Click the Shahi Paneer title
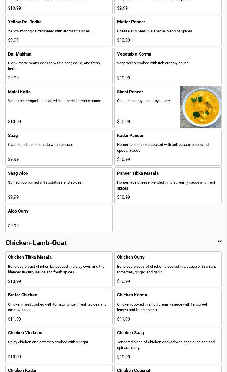Screen dimensions: 227x372 pyautogui.click(x=130, y=92)
